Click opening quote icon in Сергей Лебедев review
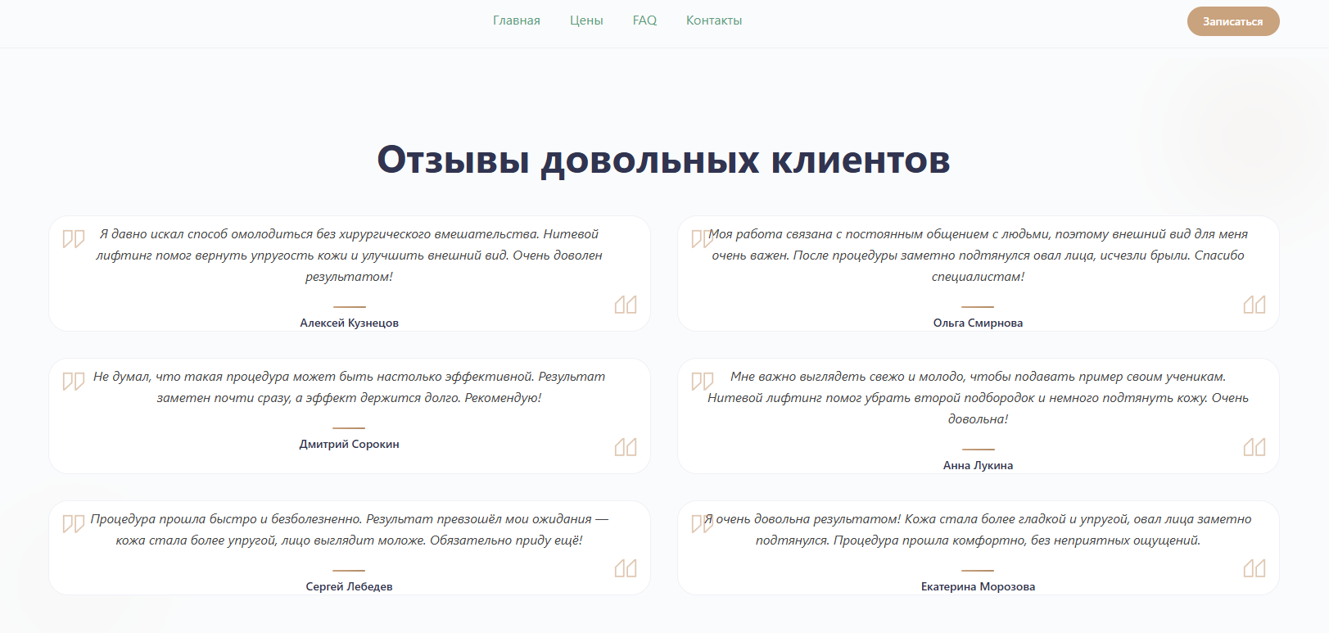 point(74,524)
